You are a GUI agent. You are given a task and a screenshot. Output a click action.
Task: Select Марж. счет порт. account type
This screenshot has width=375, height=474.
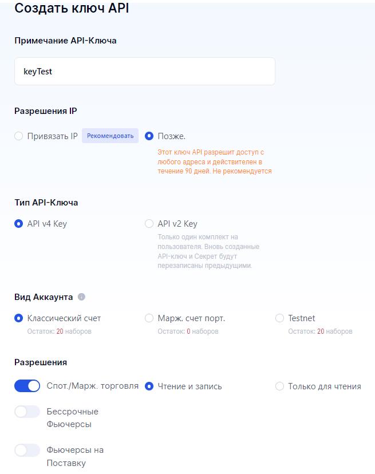pyautogui.click(x=149, y=318)
